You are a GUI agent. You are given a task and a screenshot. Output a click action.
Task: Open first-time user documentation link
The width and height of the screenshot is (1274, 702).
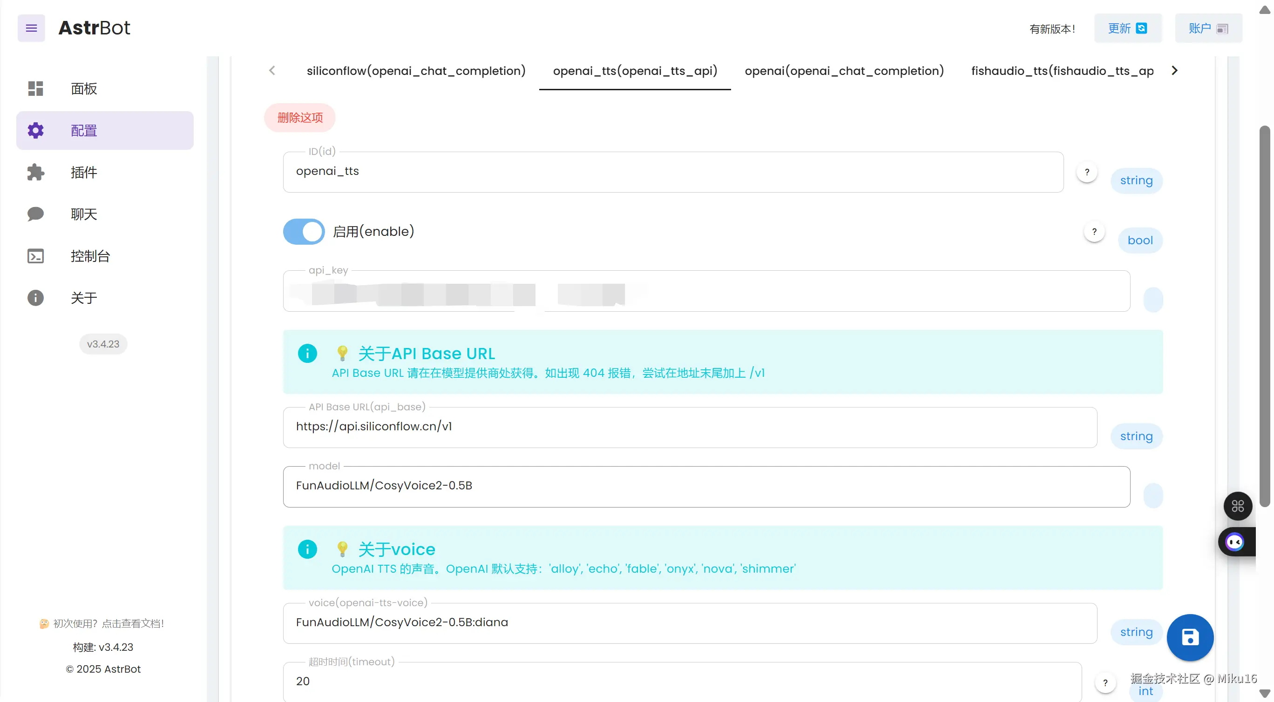point(103,623)
